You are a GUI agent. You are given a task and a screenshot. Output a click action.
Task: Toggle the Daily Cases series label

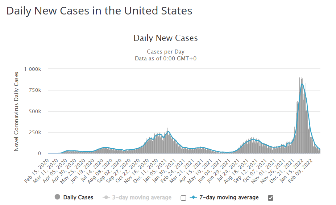(x=78, y=197)
